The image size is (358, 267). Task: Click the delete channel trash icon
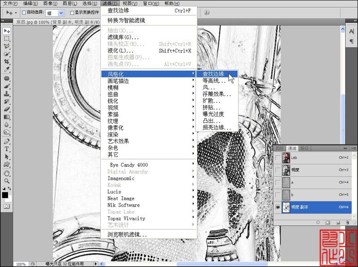tap(347, 222)
